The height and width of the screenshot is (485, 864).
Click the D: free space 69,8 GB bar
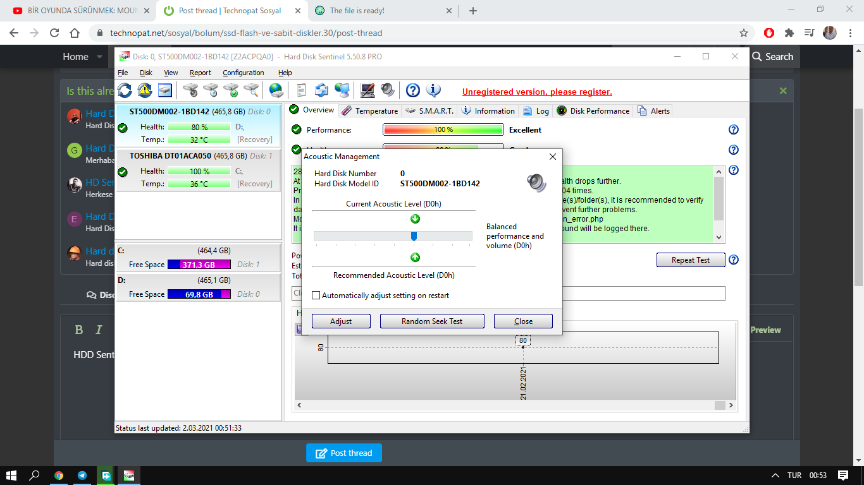tap(199, 294)
